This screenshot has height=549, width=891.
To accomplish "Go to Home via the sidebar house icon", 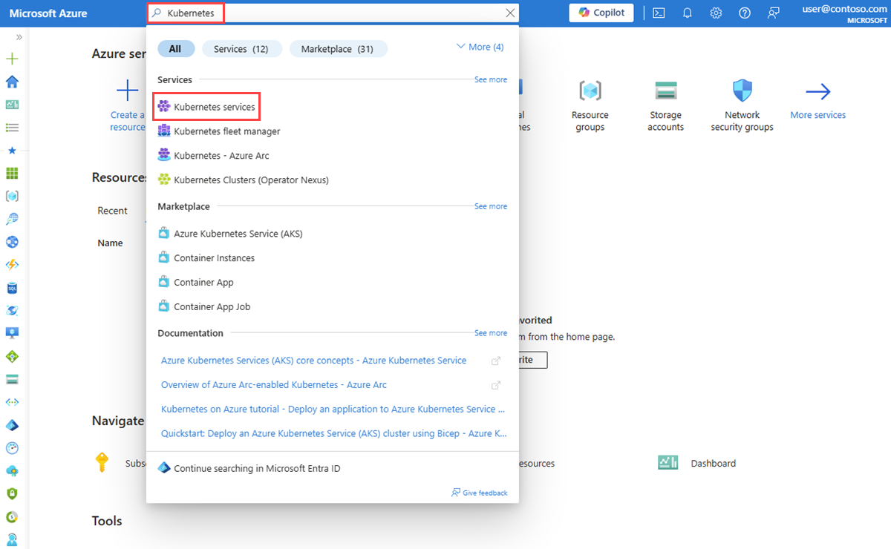I will [12, 82].
